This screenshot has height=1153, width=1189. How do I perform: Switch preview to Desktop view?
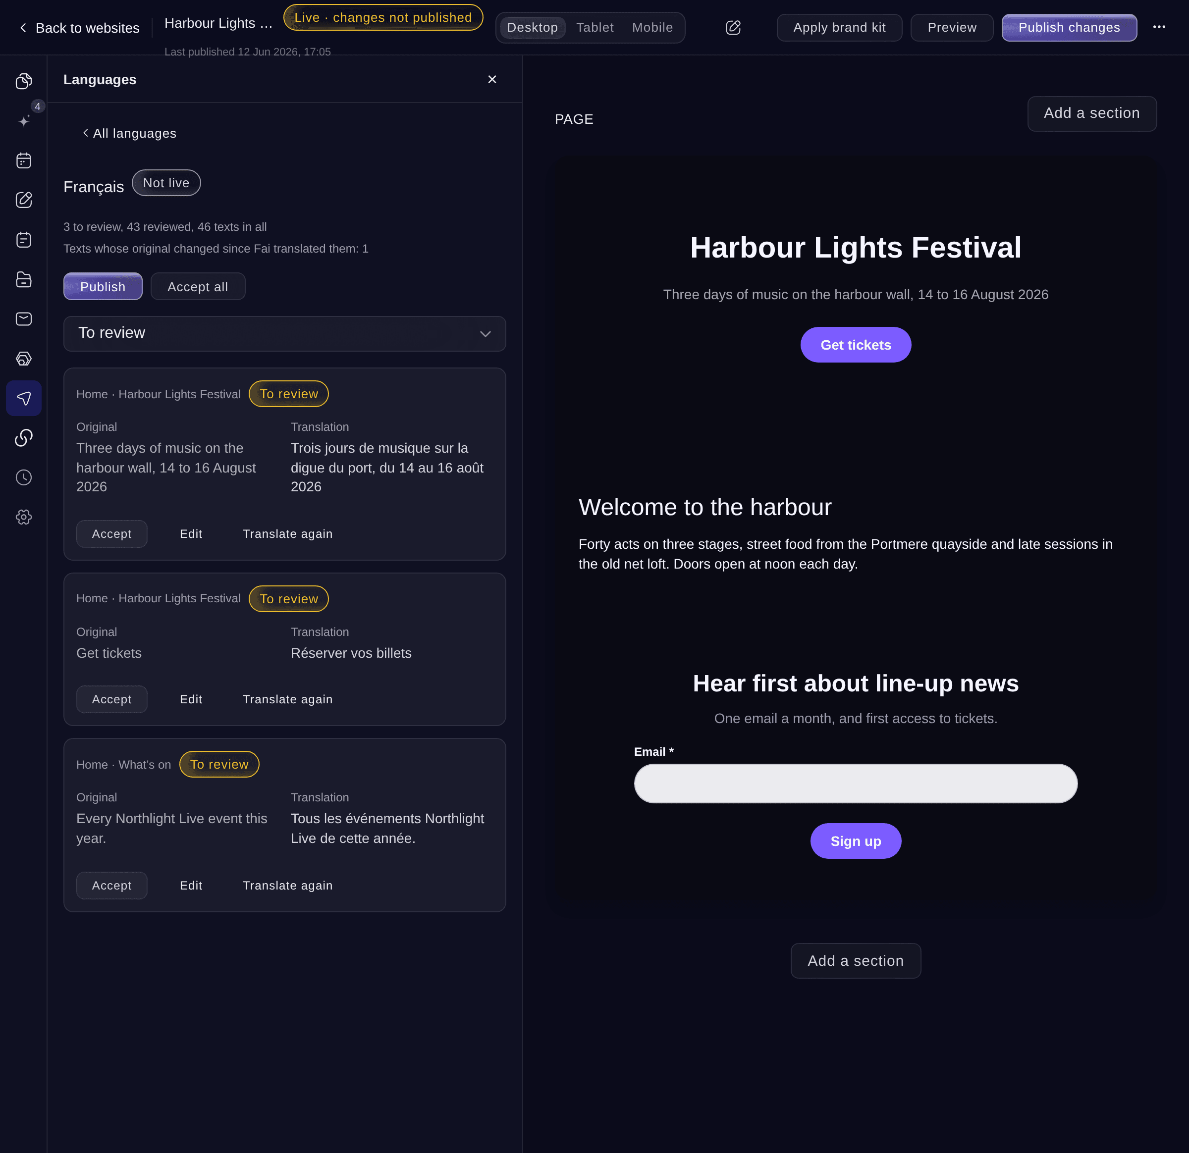tap(532, 27)
